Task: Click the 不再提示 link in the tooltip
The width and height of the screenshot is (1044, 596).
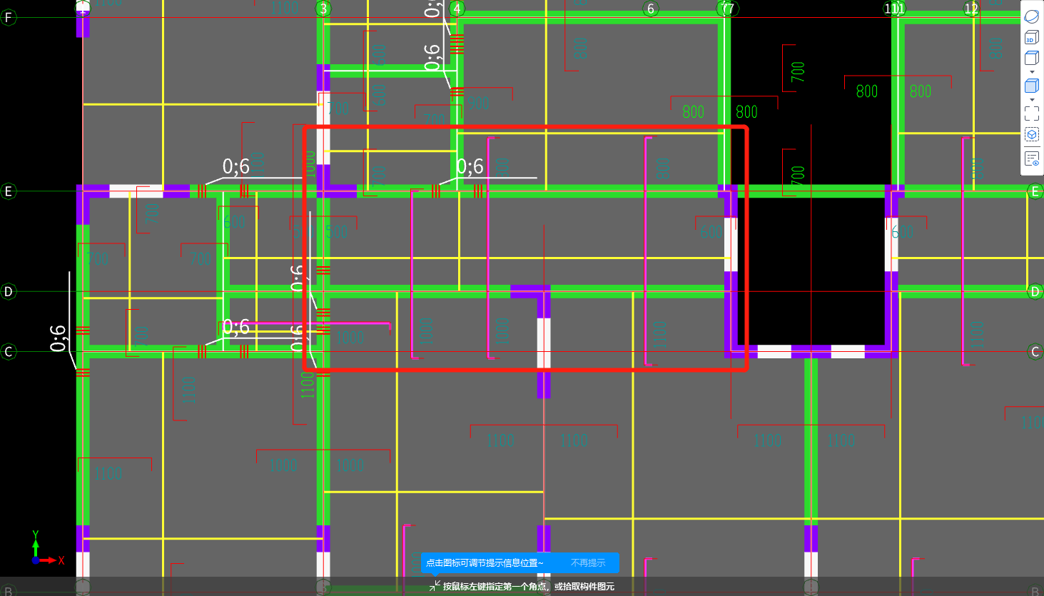Action: (x=588, y=563)
